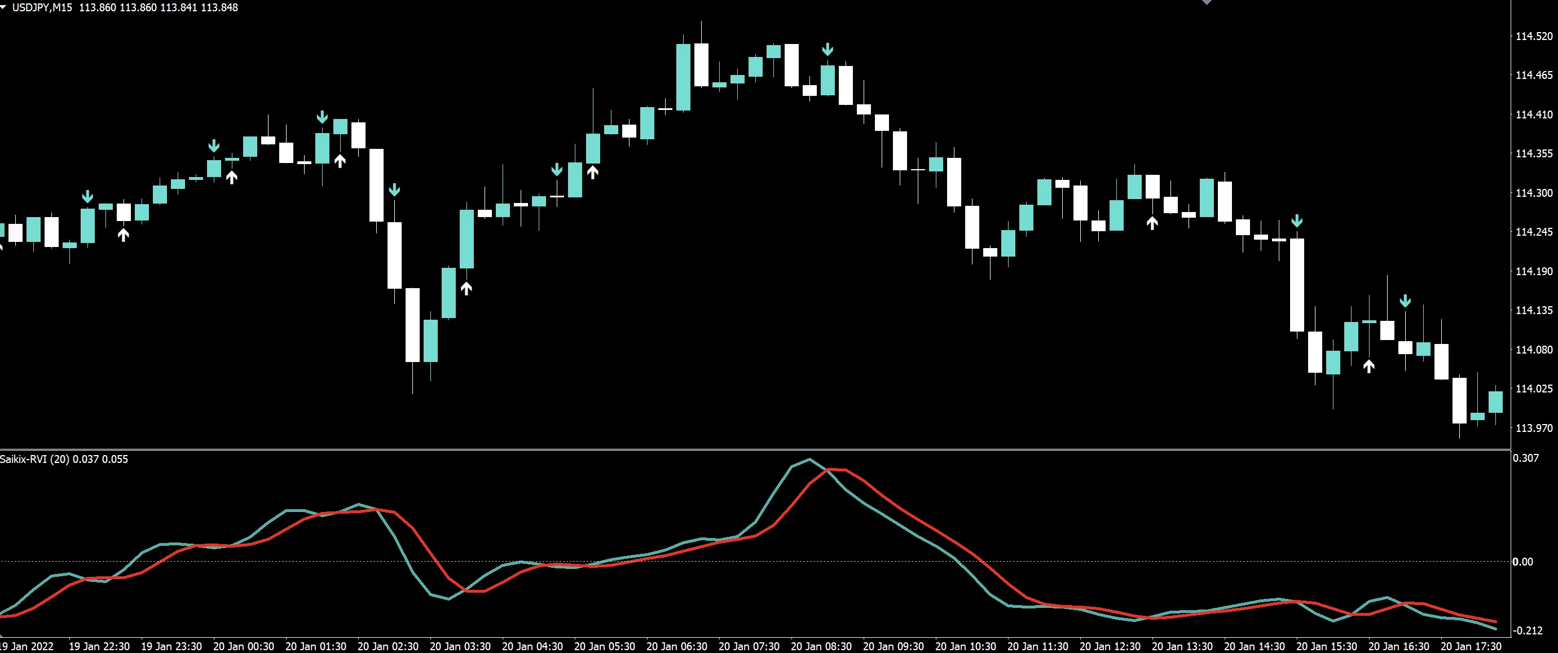This screenshot has width=1558, height=653.
Task: Click the teal down arrow above the large 15:00 bearish candle
Action: coord(1297,220)
